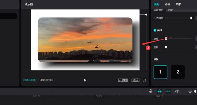Open the 示波器 scope button
197x105 pixels.
(123, 80)
